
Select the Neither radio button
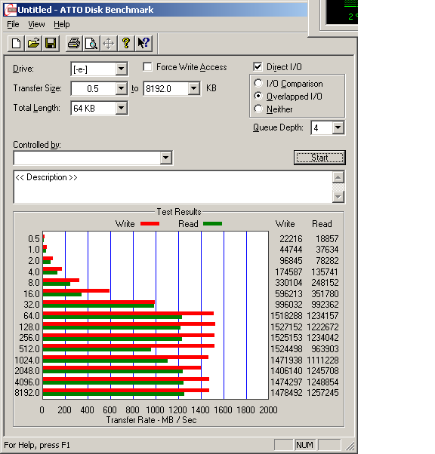point(258,109)
